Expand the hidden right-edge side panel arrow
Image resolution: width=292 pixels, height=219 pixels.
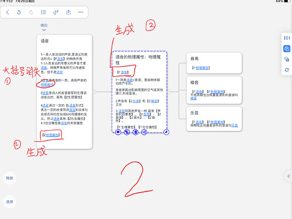(288, 176)
